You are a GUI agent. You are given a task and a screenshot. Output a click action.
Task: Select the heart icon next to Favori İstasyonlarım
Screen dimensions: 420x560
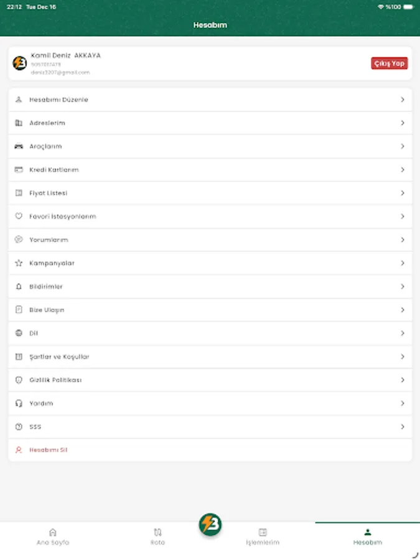point(19,216)
